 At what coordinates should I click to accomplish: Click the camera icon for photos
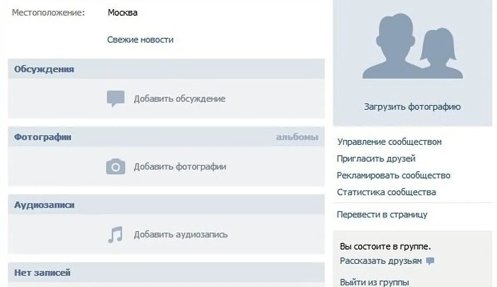(116, 167)
